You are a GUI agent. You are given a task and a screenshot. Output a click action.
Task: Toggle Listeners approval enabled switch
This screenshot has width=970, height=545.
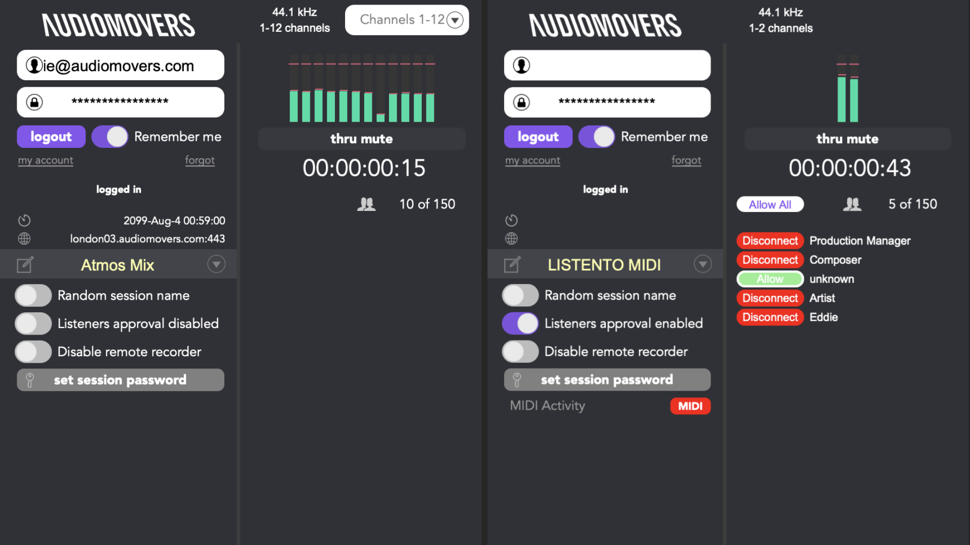(520, 324)
